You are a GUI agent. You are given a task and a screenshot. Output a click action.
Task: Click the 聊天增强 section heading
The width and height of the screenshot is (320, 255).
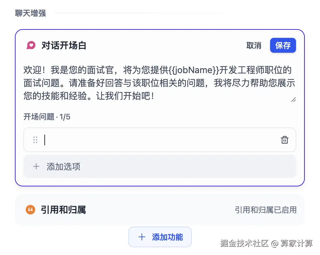30,13
